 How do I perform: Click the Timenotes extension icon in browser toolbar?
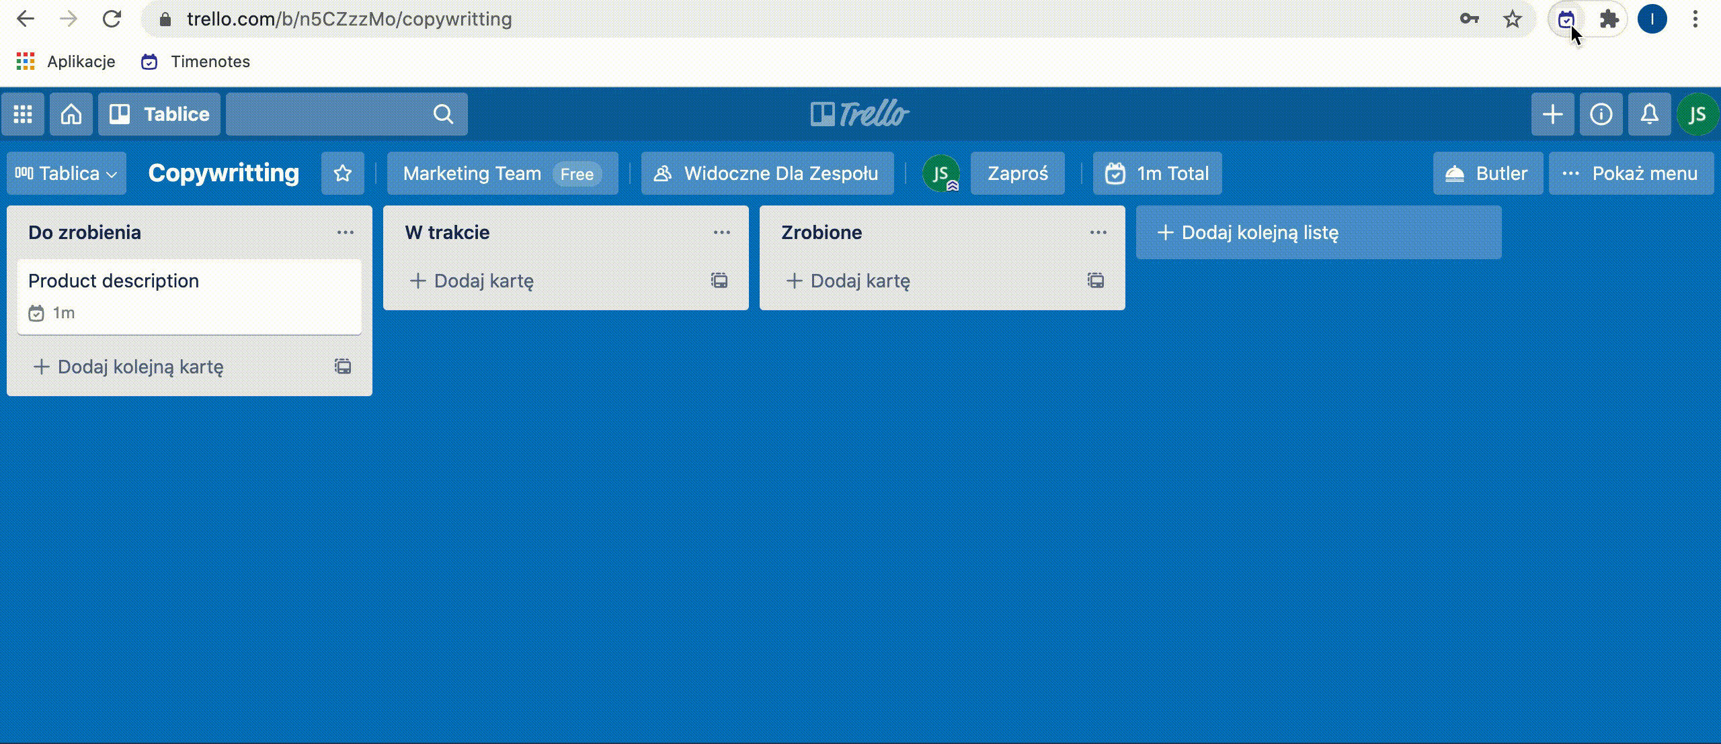[1566, 19]
